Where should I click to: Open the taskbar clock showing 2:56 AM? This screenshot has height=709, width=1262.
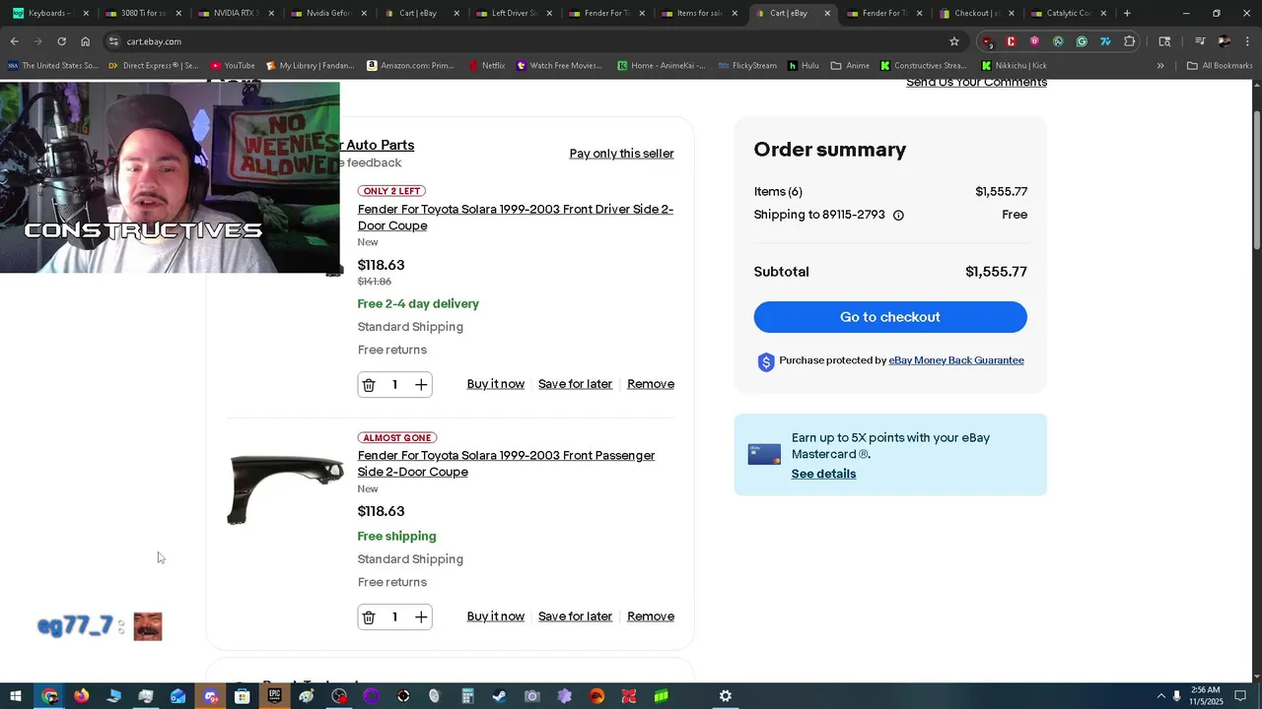pyautogui.click(x=1205, y=696)
